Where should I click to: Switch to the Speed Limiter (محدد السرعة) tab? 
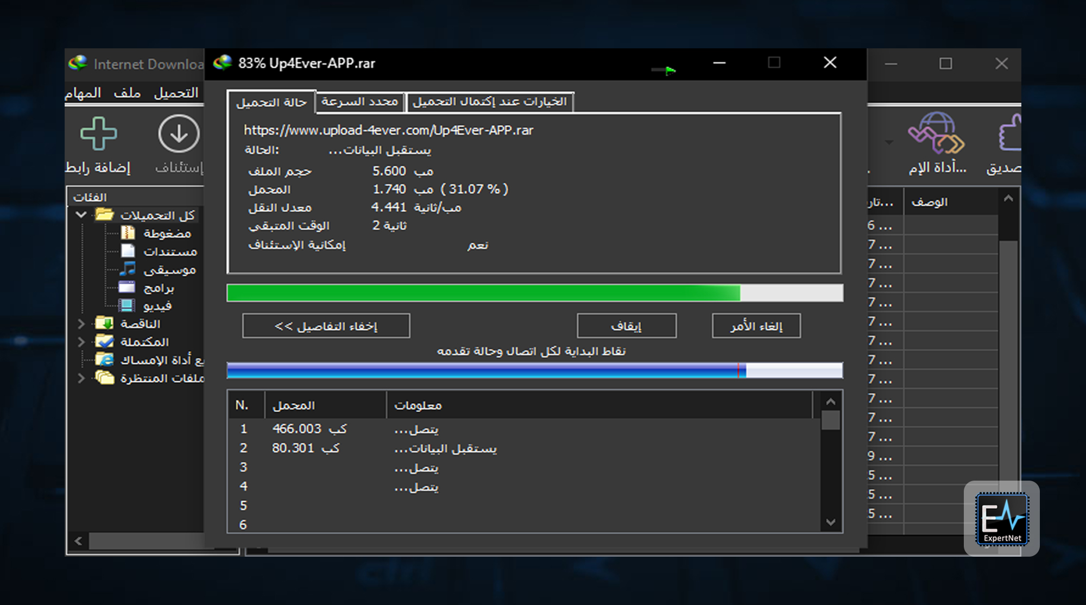point(359,102)
